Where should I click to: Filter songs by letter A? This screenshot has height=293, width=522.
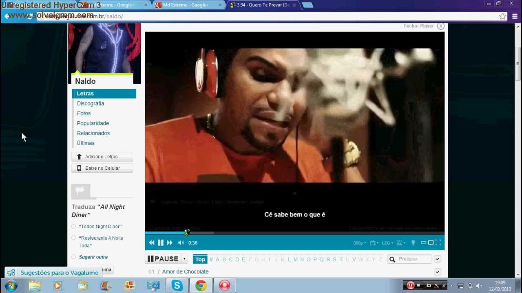pyautogui.click(x=217, y=260)
